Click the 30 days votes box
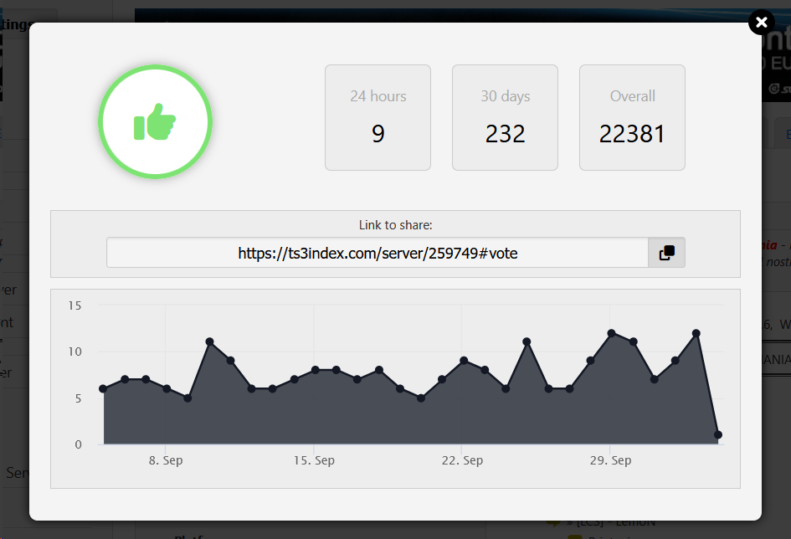The height and width of the screenshot is (539, 791). pyautogui.click(x=505, y=117)
